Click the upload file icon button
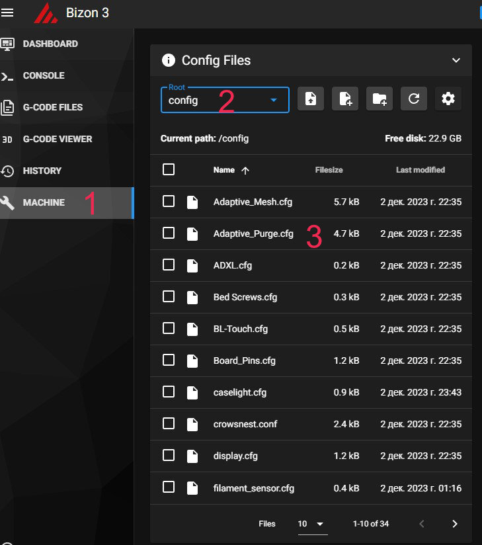The height and width of the screenshot is (545, 482). [310, 99]
